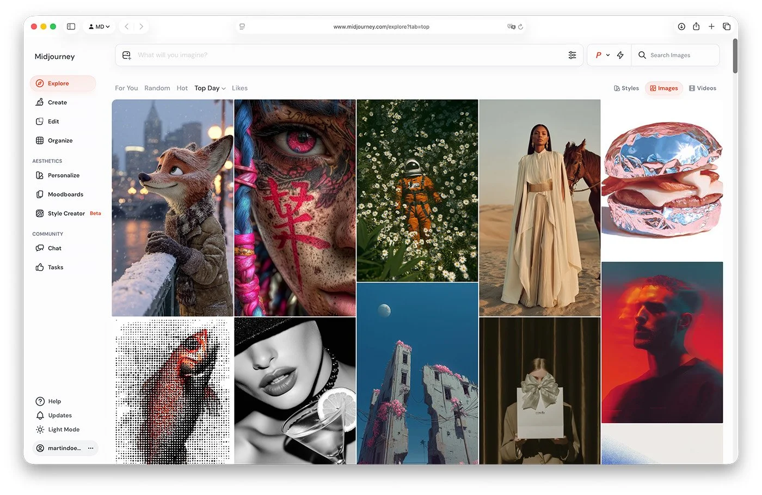
Task: View Updates notifications
Action: tap(54, 415)
